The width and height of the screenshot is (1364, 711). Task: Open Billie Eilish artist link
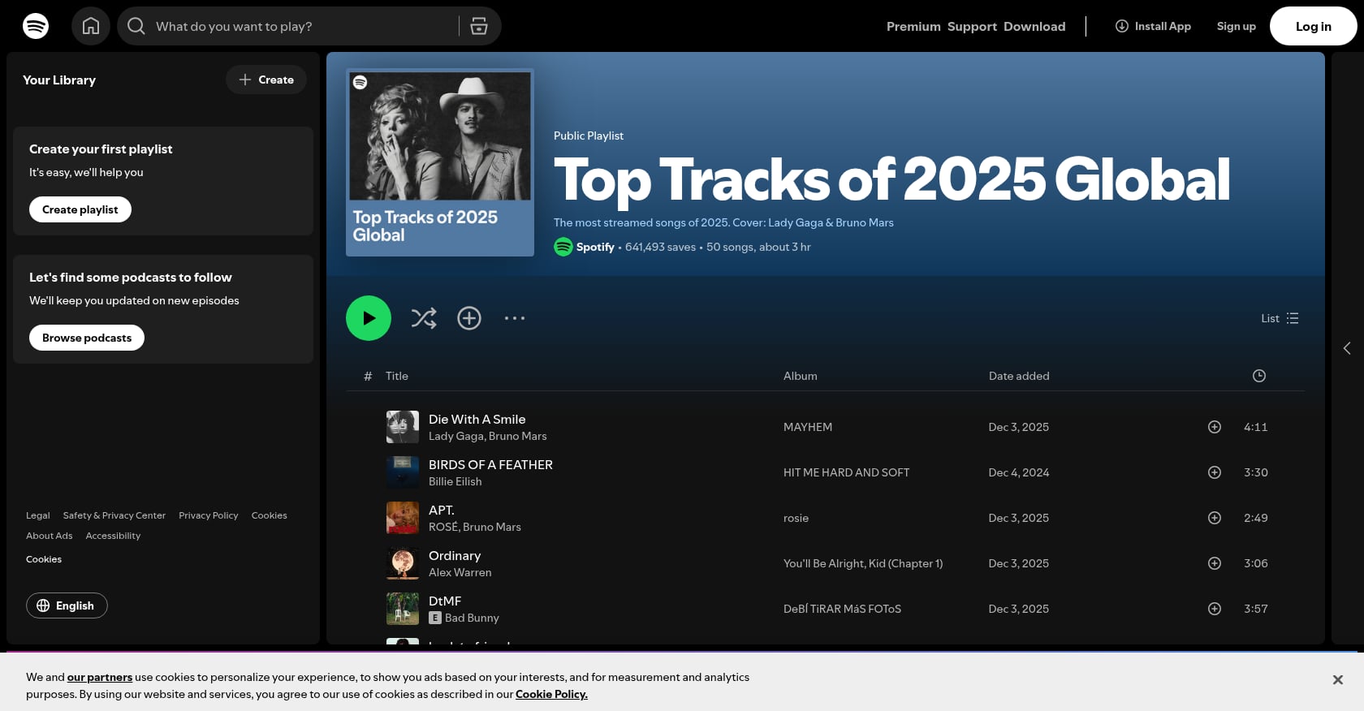click(x=455, y=481)
